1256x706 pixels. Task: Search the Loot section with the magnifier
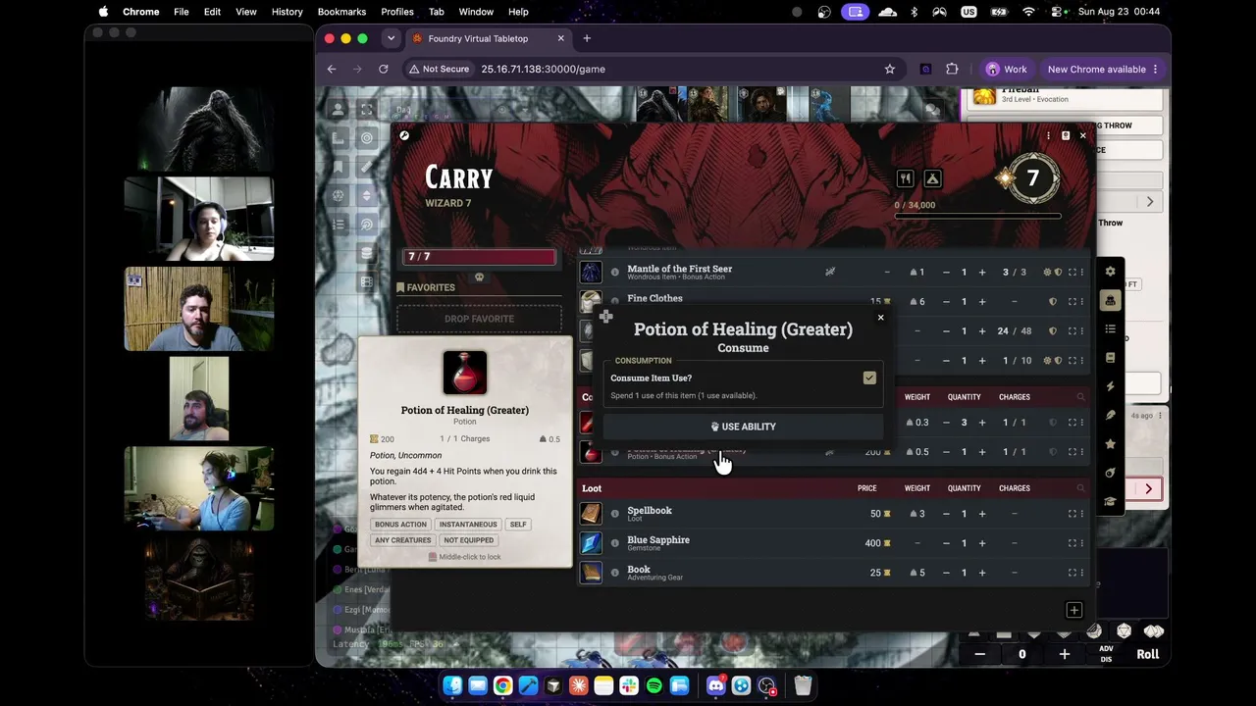point(1080,488)
